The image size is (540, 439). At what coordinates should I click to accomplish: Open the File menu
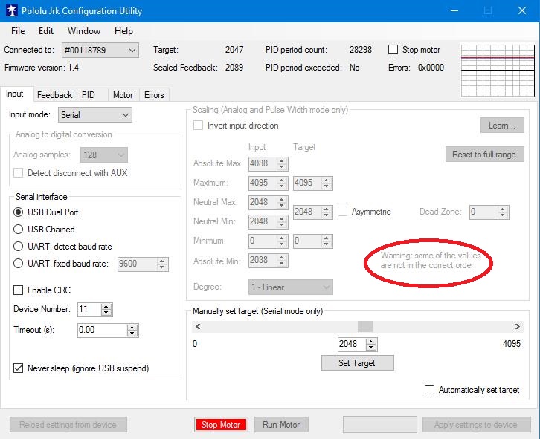tap(18, 31)
